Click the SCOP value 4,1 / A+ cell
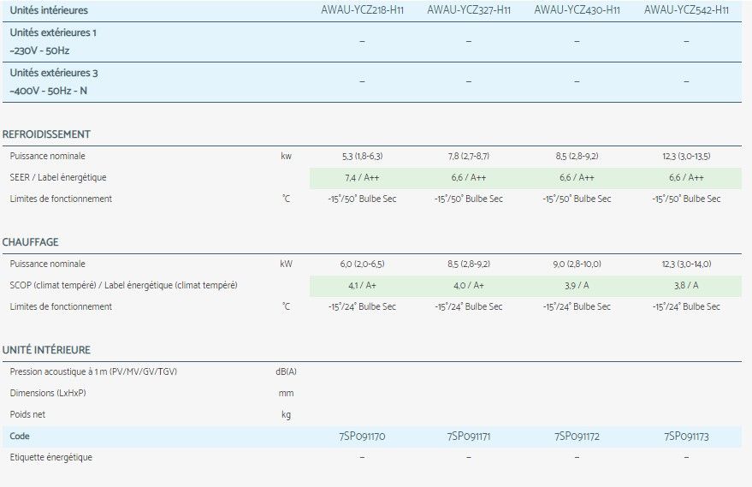Viewport: 752px width, 487px height. coord(361,285)
